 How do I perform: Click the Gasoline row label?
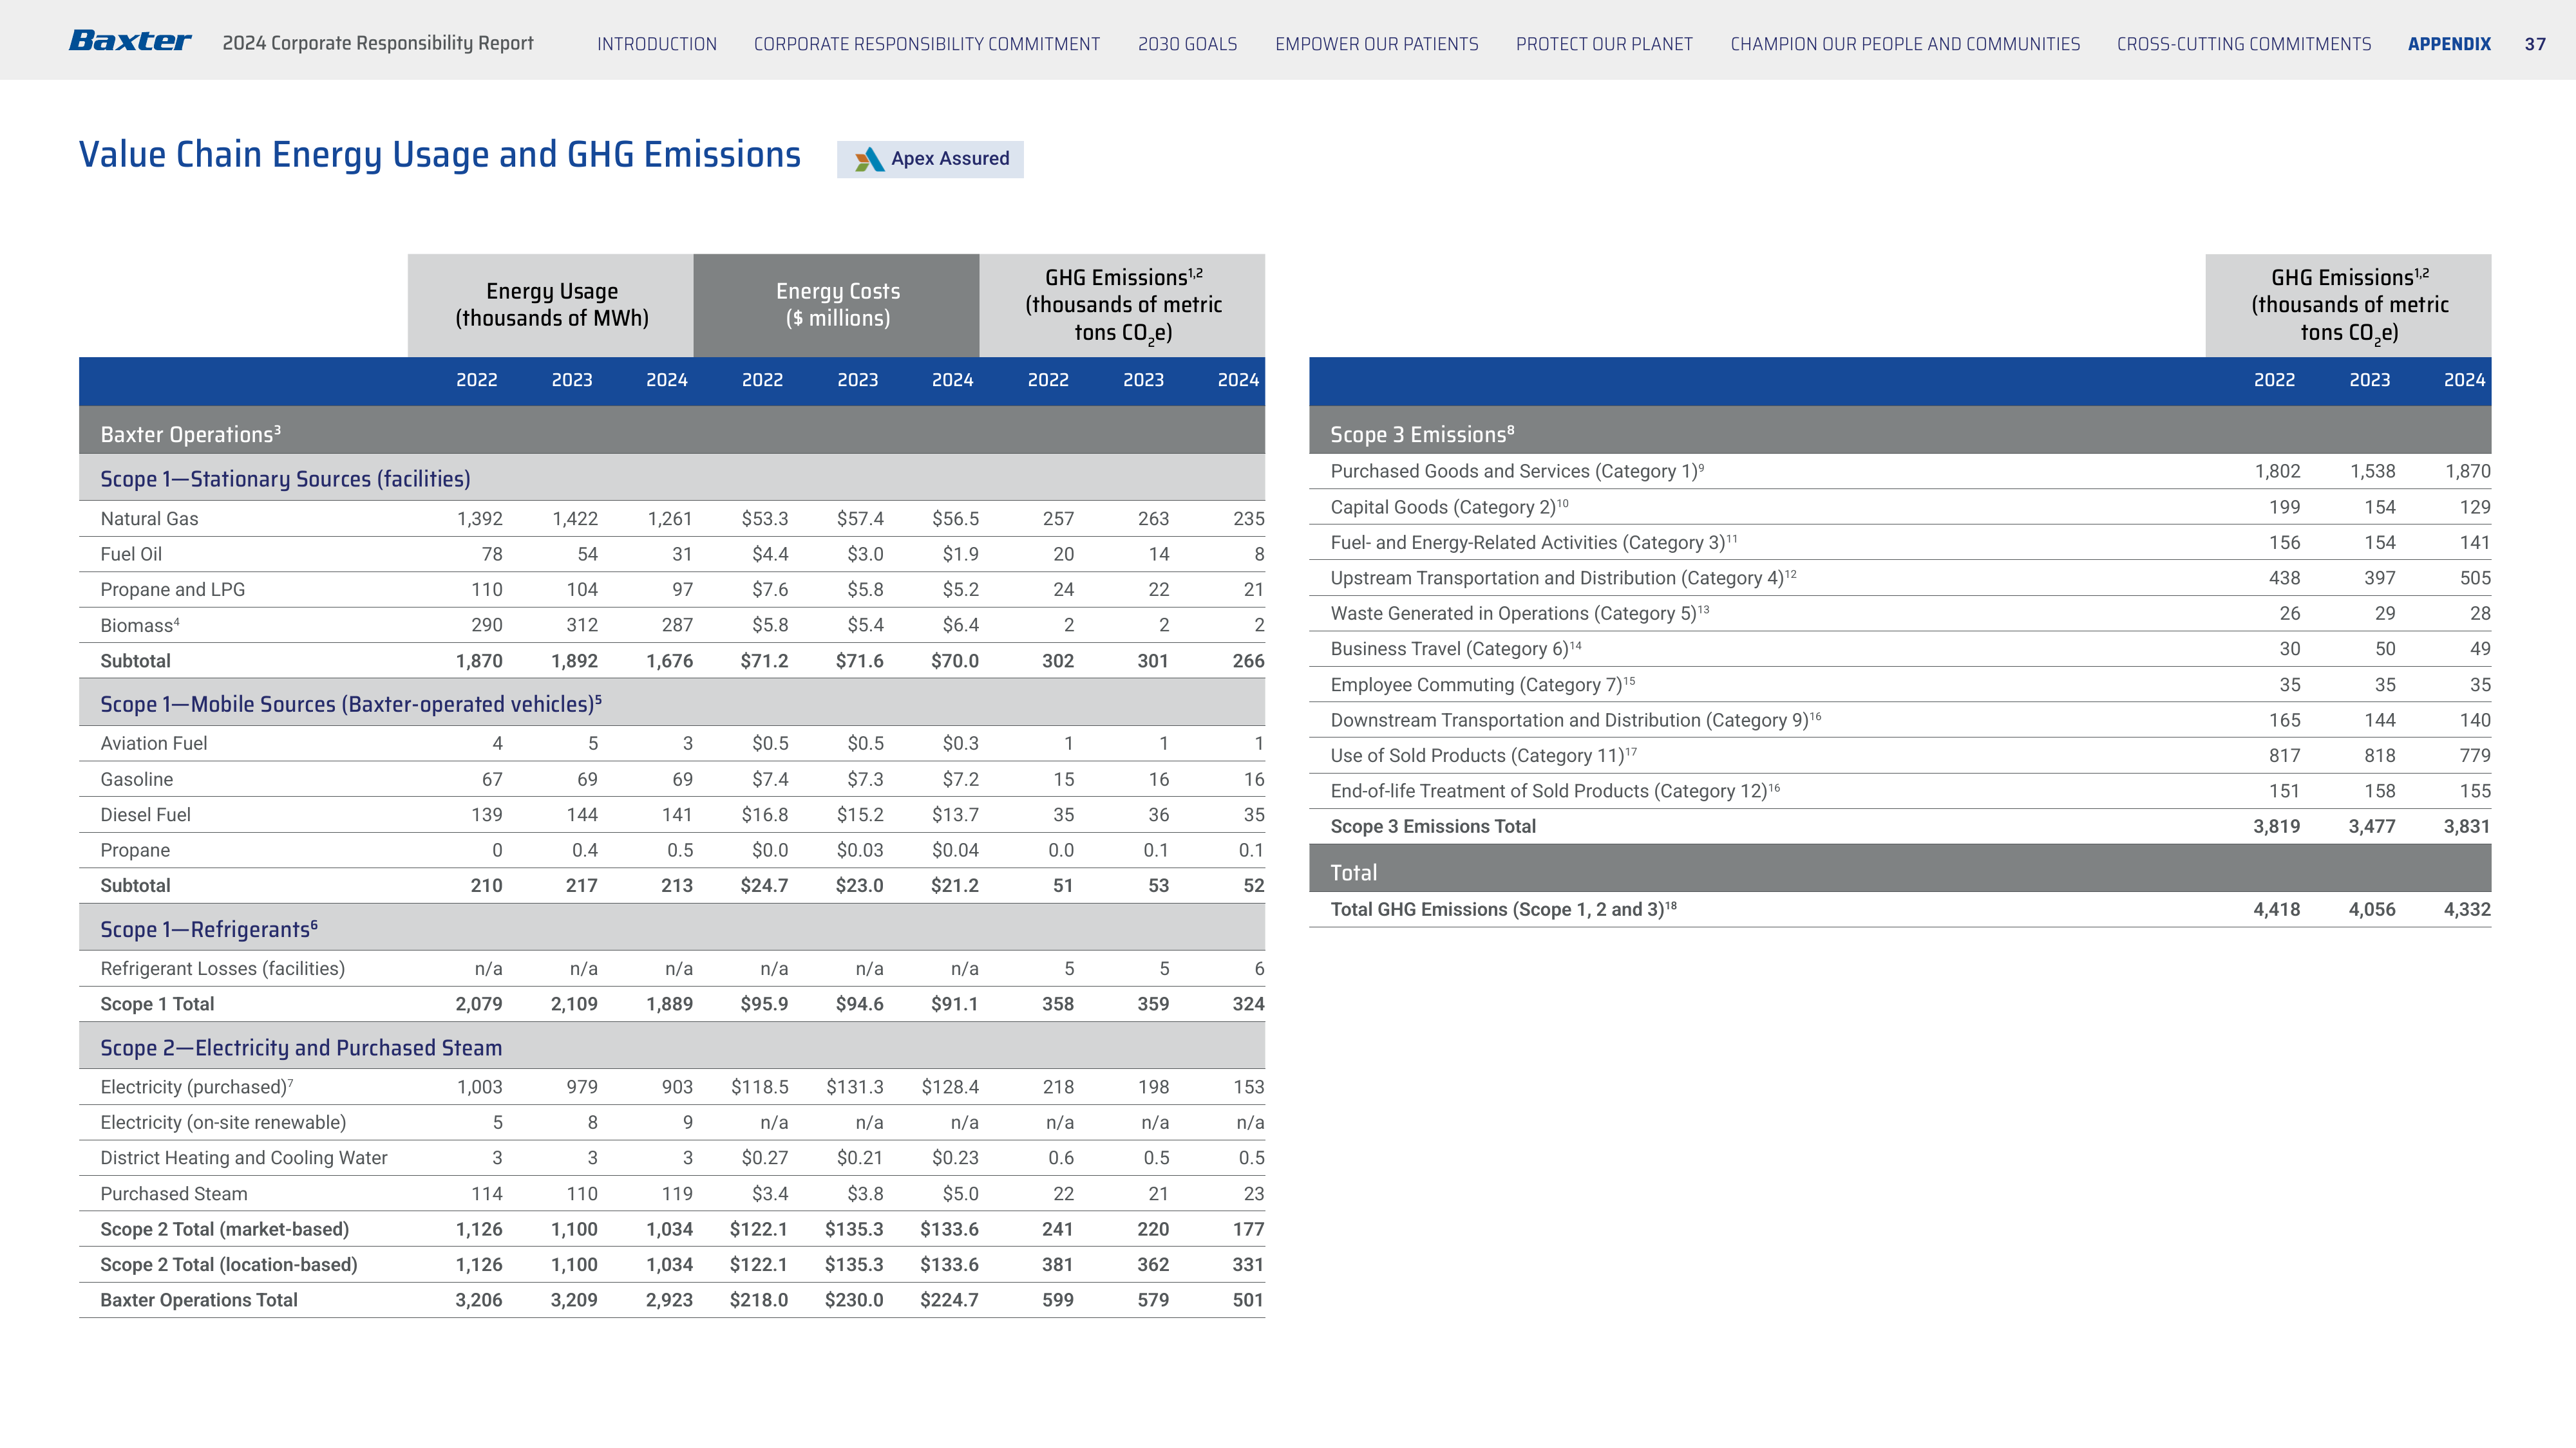click(x=136, y=779)
